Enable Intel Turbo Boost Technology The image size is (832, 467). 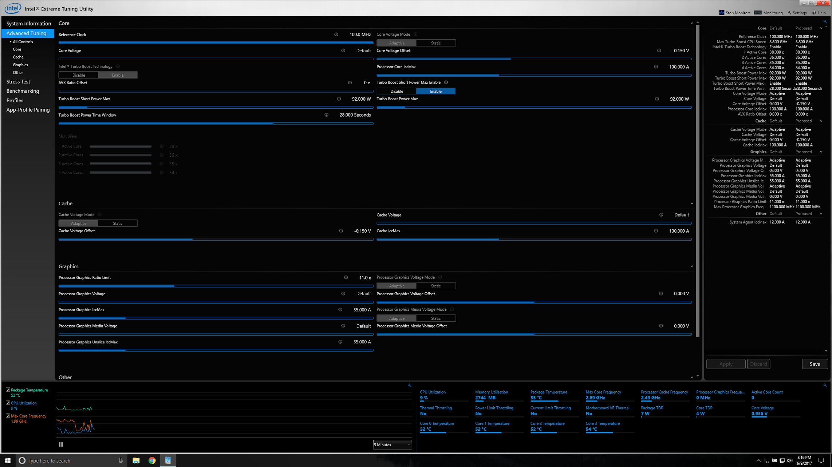coord(118,75)
